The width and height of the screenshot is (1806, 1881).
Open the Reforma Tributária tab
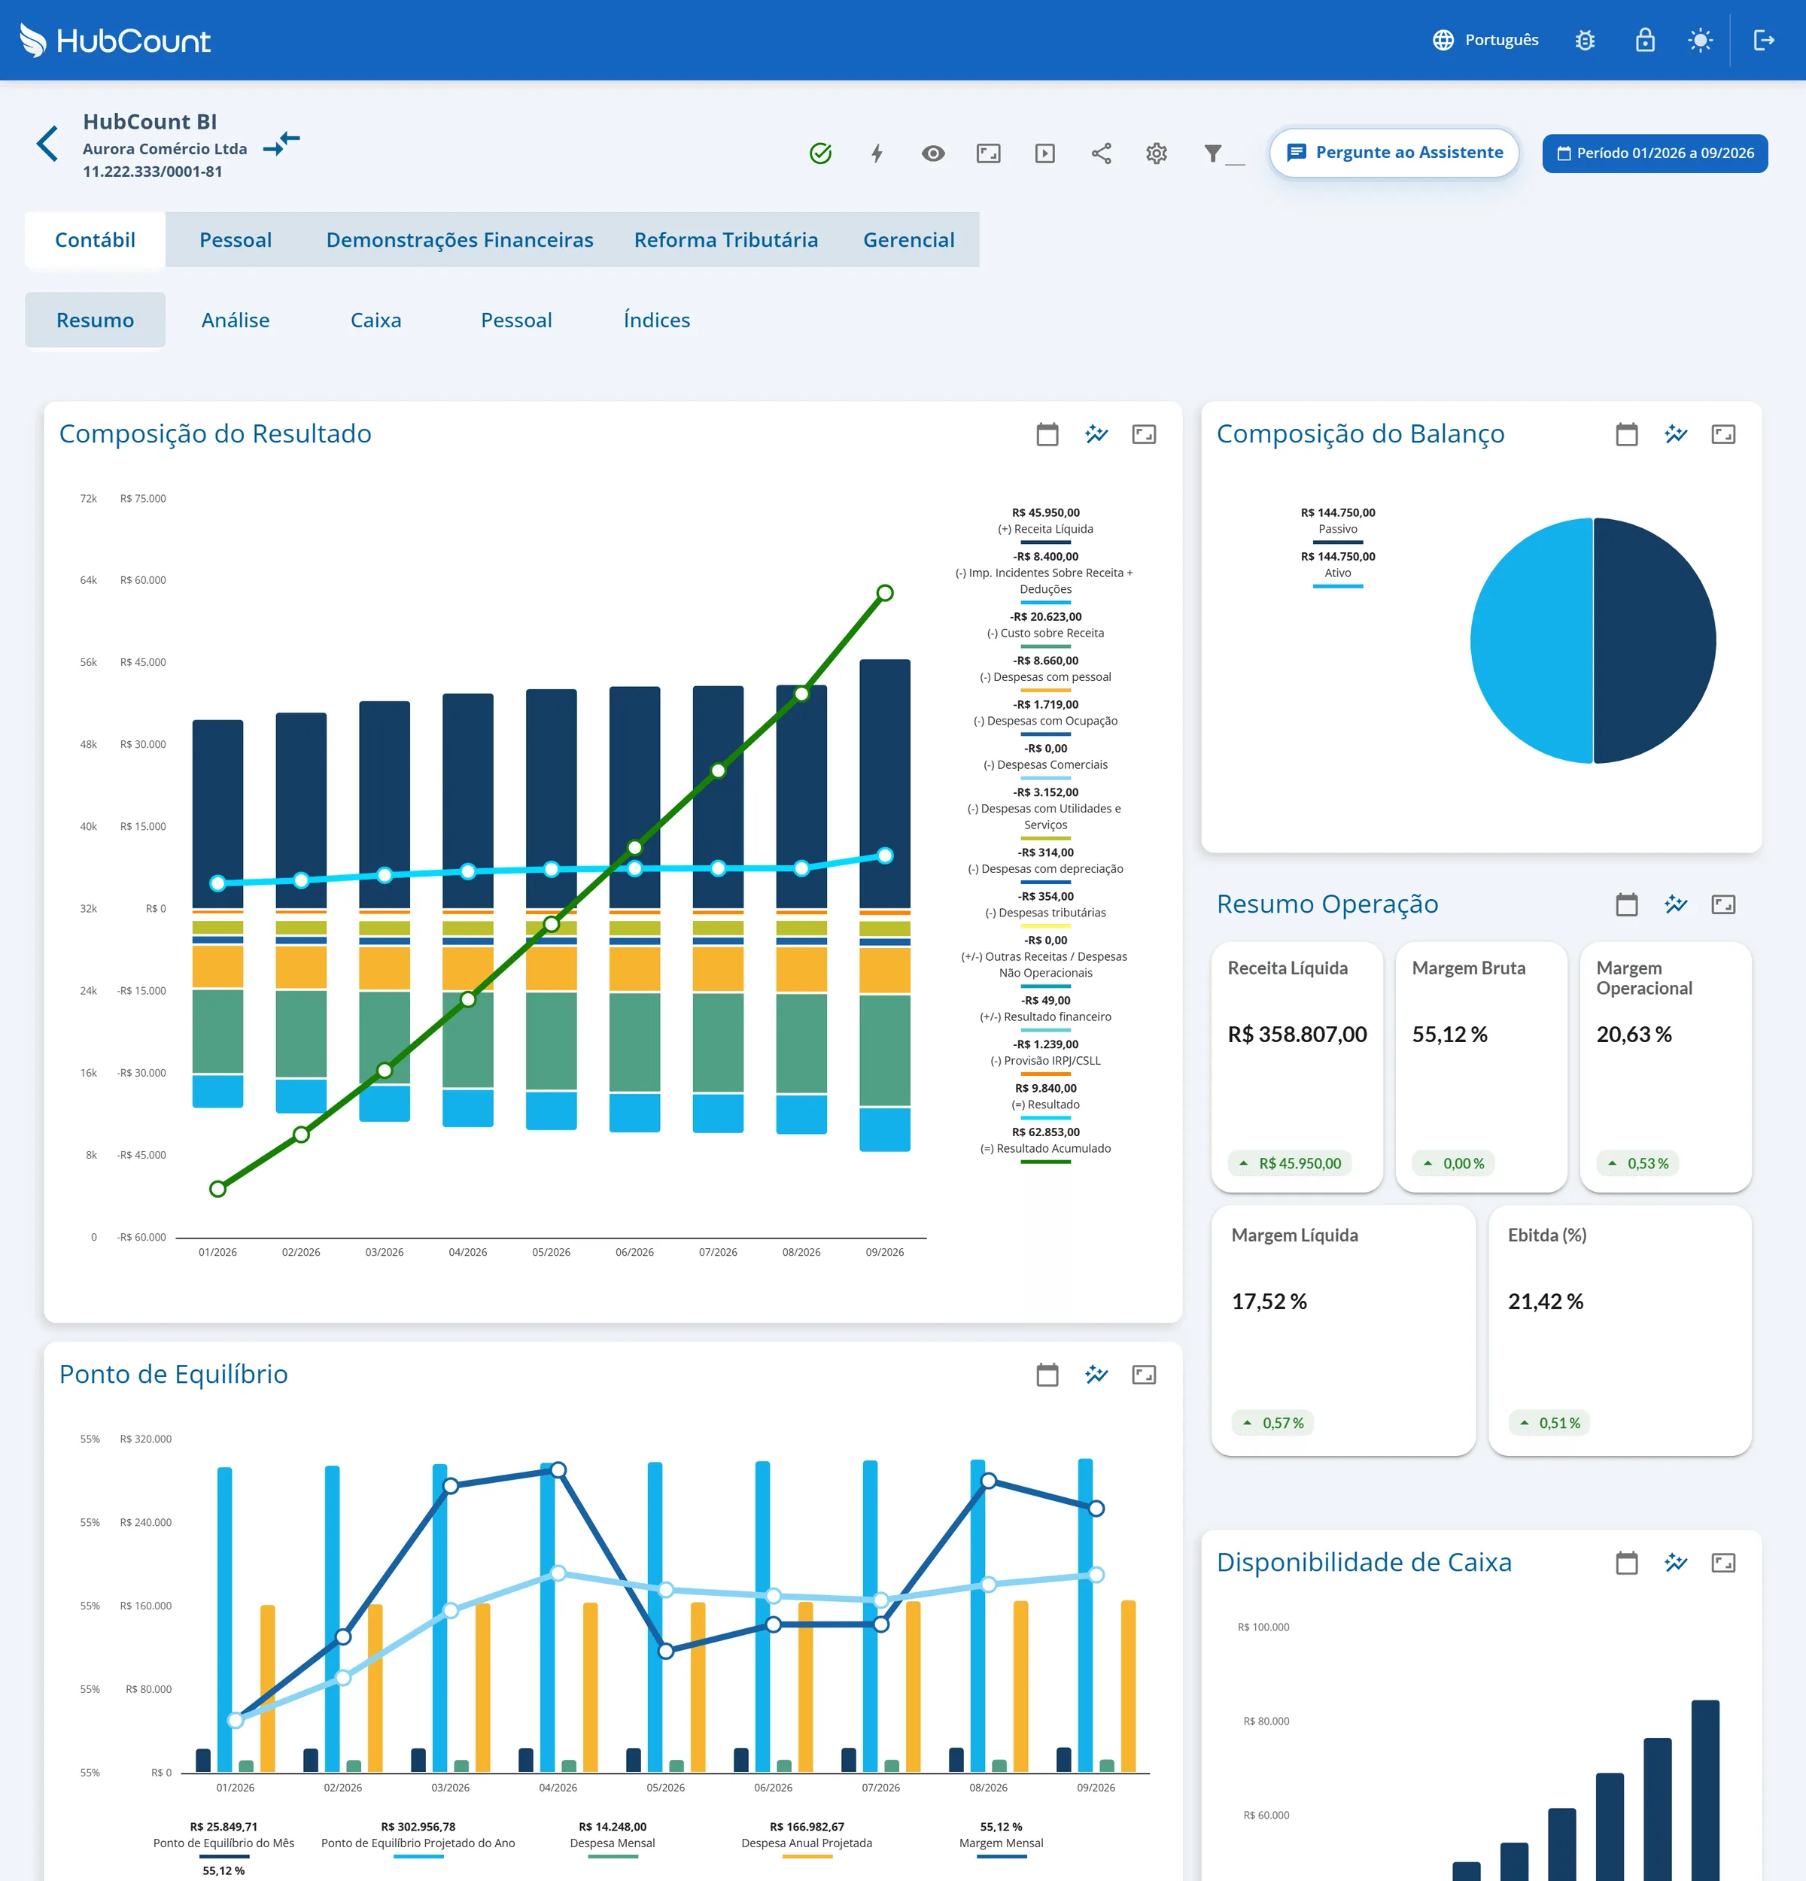pyautogui.click(x=725, y=240)
